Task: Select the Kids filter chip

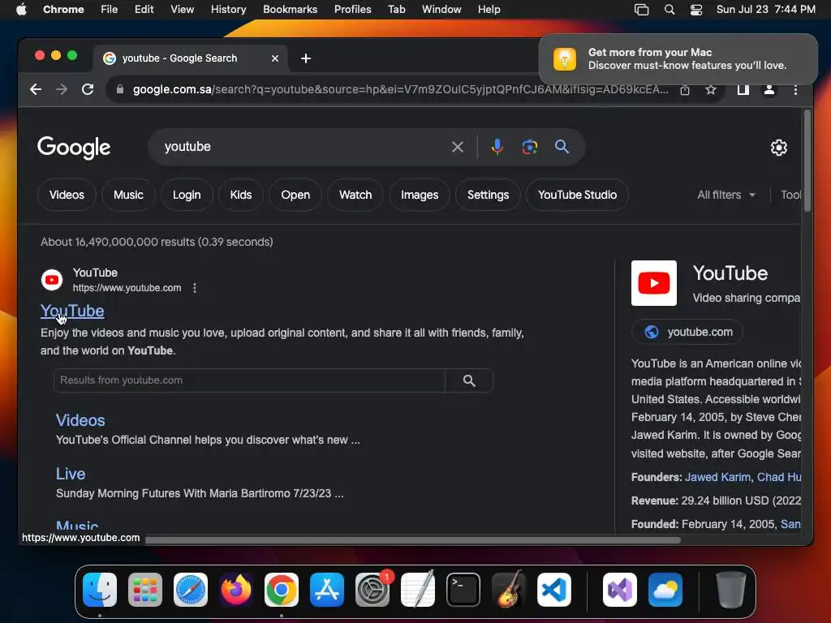Action: [x=240, y=195]
